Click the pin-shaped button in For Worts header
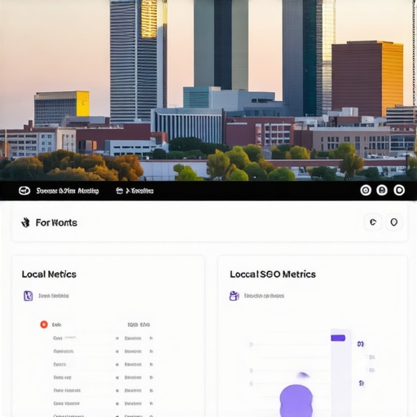Image resolution: width=417 pixels, height=417 pixels. [394, 222]
